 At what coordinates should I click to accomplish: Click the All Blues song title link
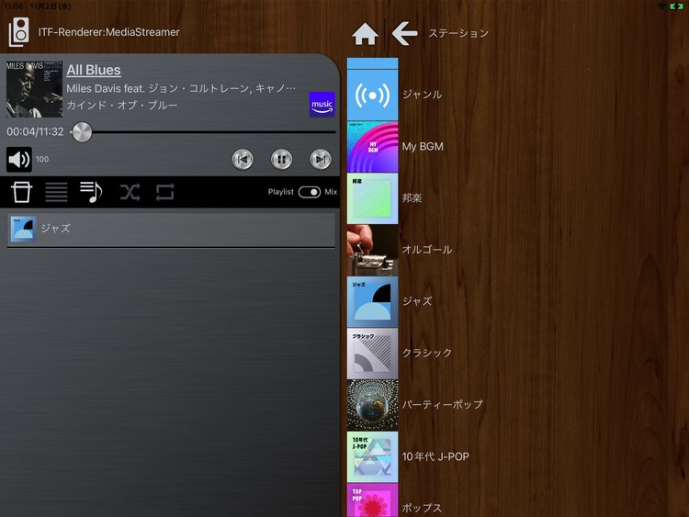click(94, 70)
